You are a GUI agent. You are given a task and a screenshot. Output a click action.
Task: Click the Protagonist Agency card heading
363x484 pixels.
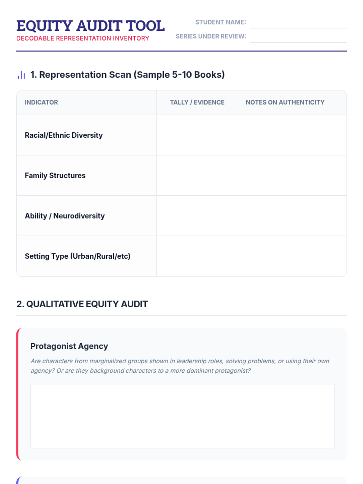69,346
